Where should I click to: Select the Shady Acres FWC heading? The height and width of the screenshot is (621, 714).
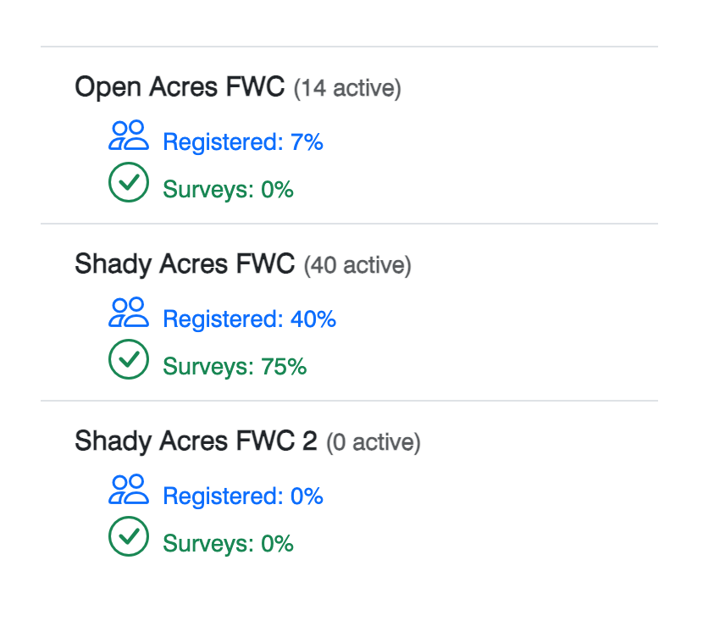click(x=182, y=264)
